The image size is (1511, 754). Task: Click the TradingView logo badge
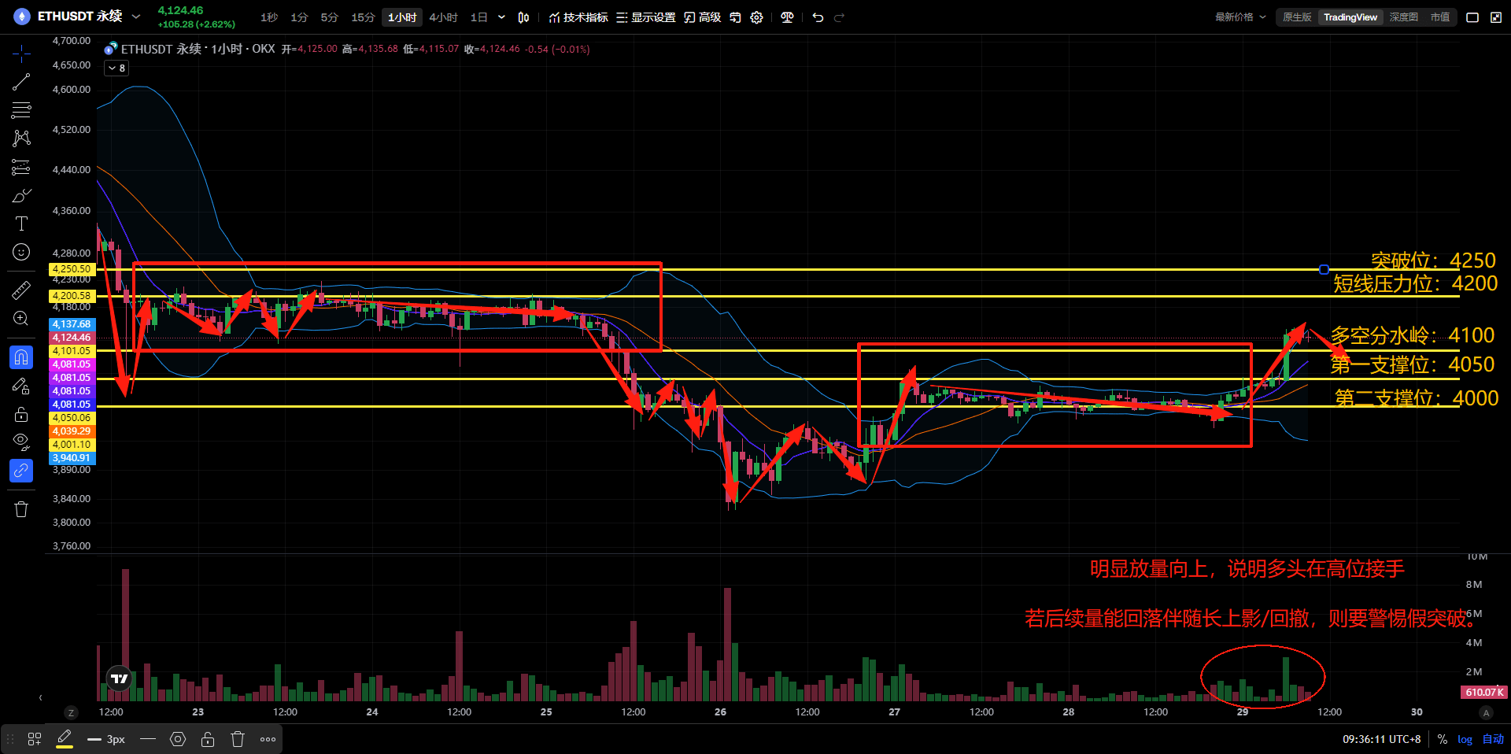coord(119,678)
